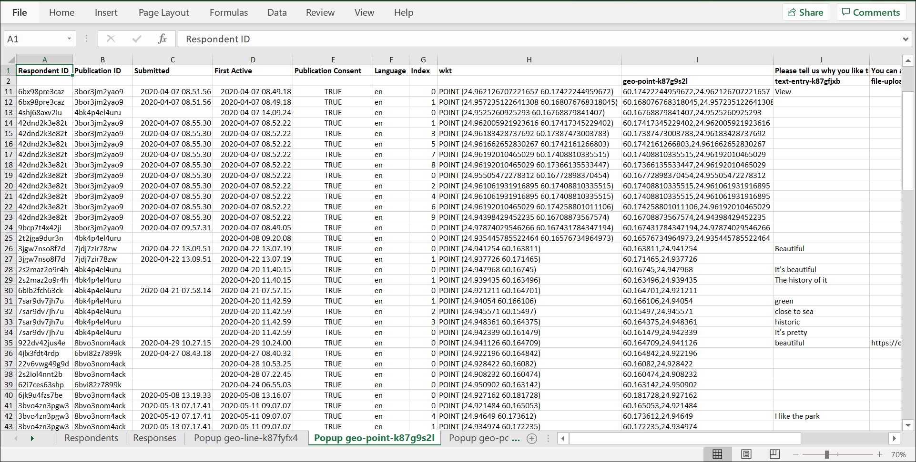Select the Language header cell
Image resolution: width=916 pixels, height=462 pixels.
coord(391,71)
